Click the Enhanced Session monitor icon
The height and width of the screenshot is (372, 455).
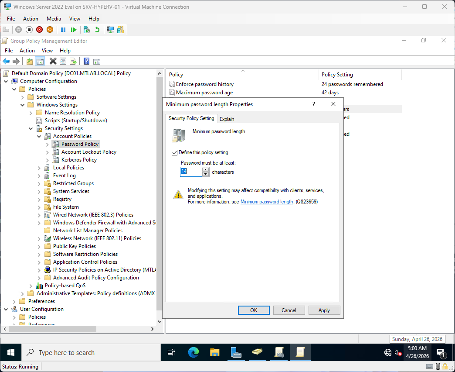click(110, 30)
